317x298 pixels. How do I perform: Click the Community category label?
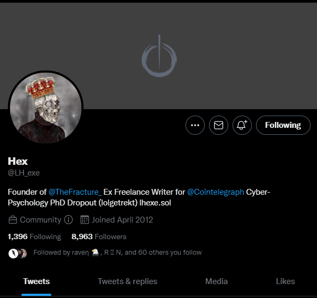[x=41, y=220]
